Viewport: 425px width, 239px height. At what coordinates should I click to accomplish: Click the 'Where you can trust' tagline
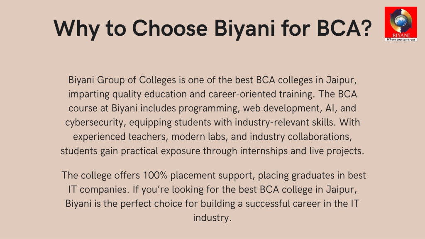coord(401,39)
